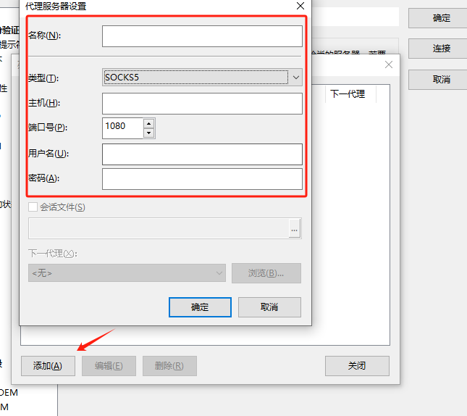Confirm proxy settings with the dialog's 确定 button
This screenshot has height=416, width=467.
click(x=200, y=307)
